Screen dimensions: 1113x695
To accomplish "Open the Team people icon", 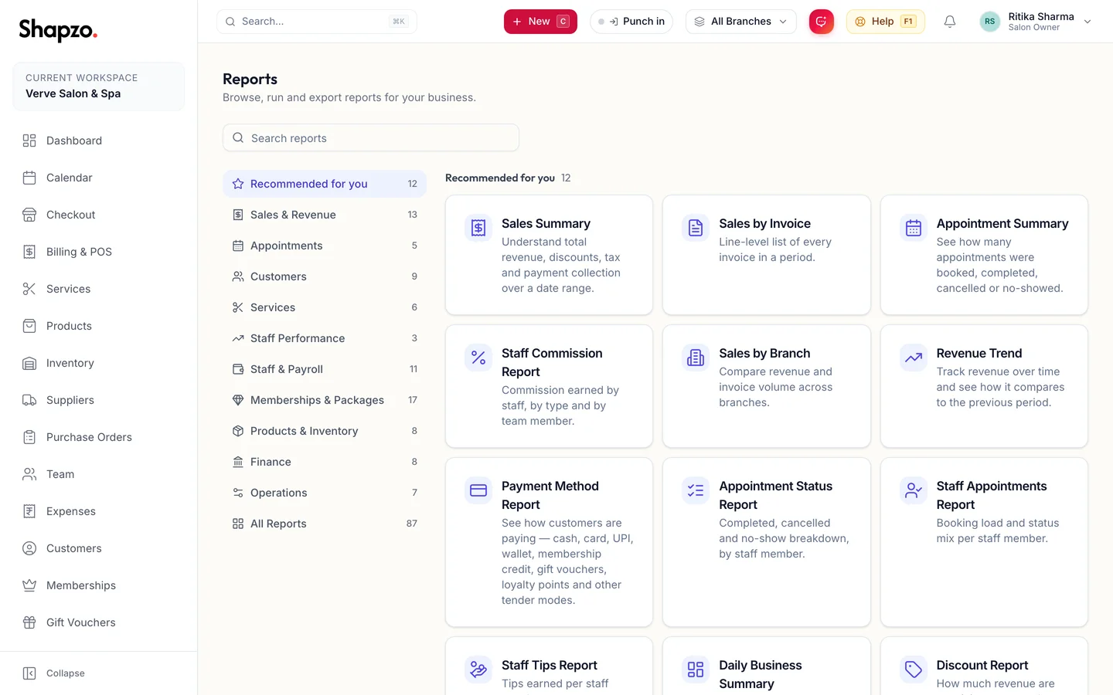I will pyautogui.click(x=29, y=474).
